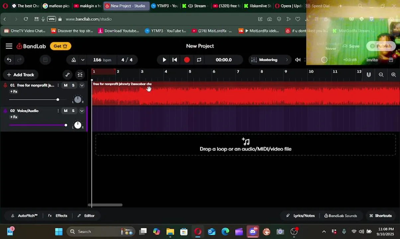Open BandLab Sounds browser
This screenshot has width=400, height=239.
(x=341, y=216)
